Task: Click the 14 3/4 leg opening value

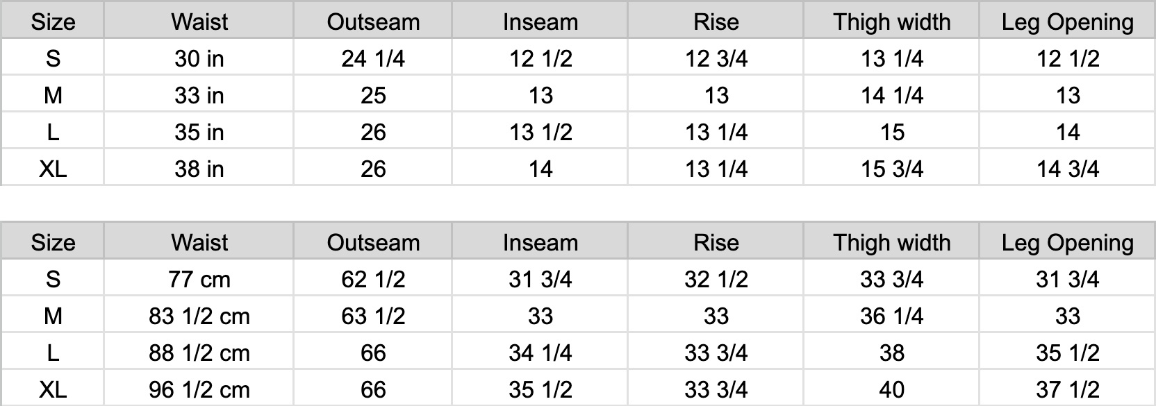Action: click(1068, 169)
